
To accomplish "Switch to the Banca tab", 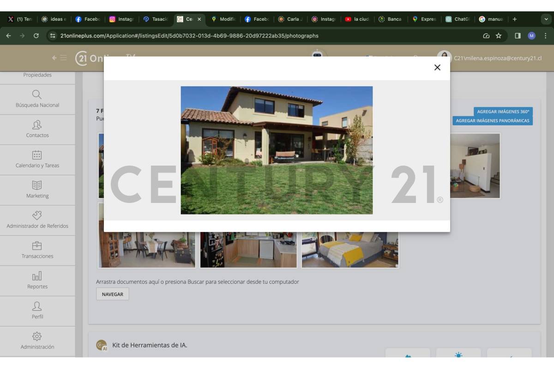I will [391, 19].
